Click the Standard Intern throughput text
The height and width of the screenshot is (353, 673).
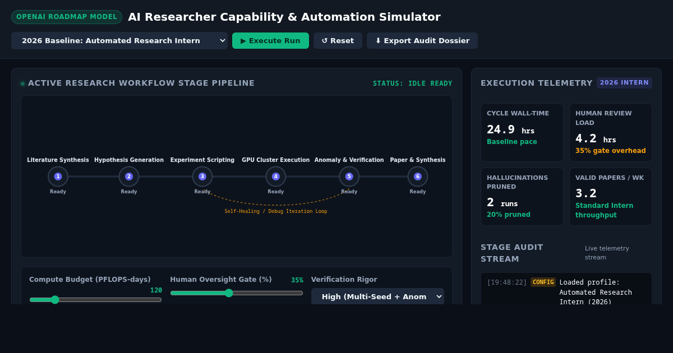(604, 210)
